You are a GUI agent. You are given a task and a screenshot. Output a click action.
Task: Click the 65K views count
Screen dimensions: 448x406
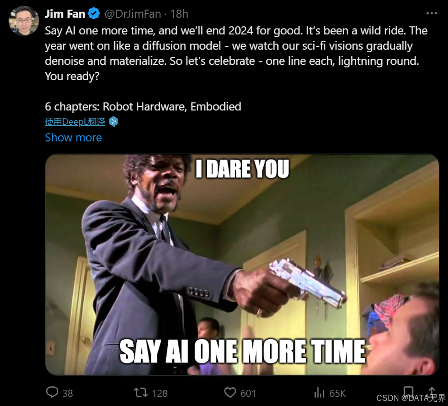[x=338, y=393]
